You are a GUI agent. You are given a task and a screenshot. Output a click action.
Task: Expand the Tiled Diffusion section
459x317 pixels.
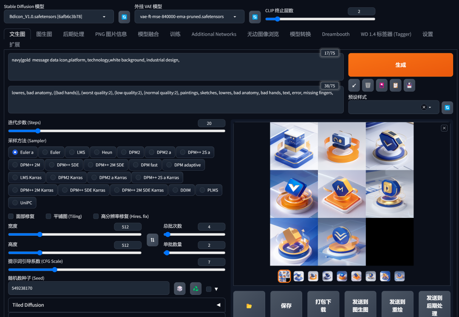[116, 305]
